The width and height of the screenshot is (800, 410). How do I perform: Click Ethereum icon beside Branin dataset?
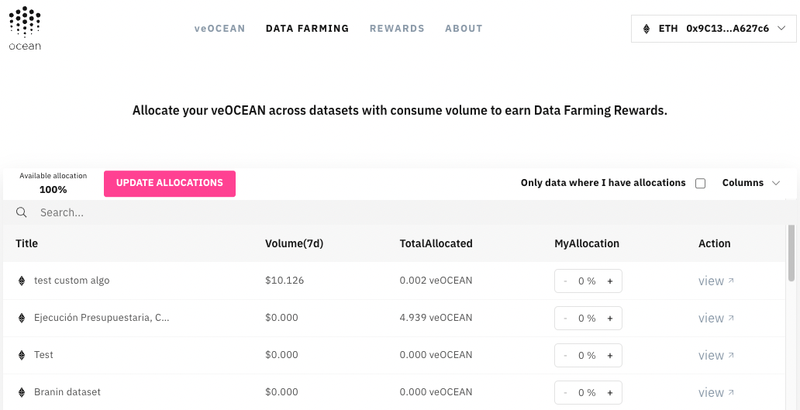[22, 392]
